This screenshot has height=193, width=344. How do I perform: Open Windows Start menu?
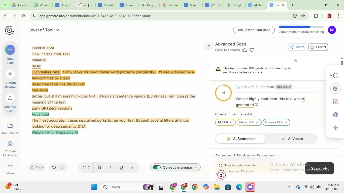[94, 187]
